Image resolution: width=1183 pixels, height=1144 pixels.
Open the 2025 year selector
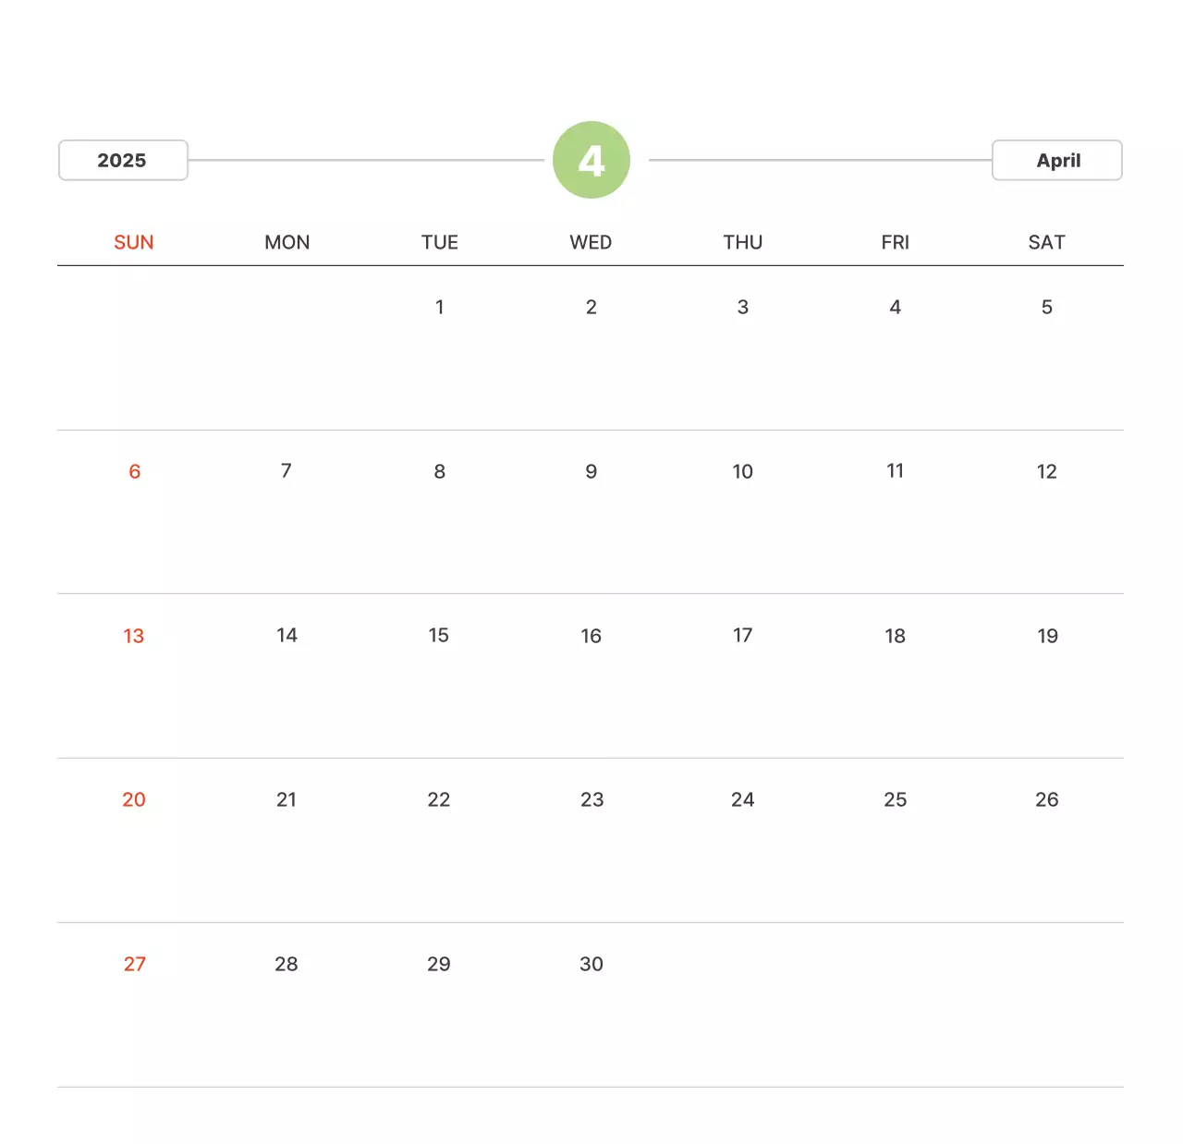click(x=123, y=161)
